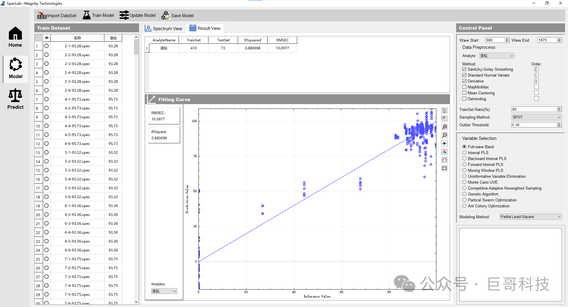Viewport: 568px width, 307px height.
Task: Open the Analytes dropdown below fitting curve
Action: (x=164, y=291)
